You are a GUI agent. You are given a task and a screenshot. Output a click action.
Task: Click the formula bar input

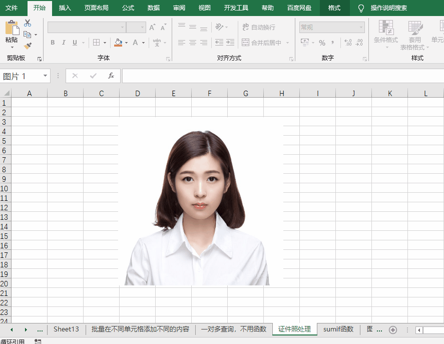point(283,76)
